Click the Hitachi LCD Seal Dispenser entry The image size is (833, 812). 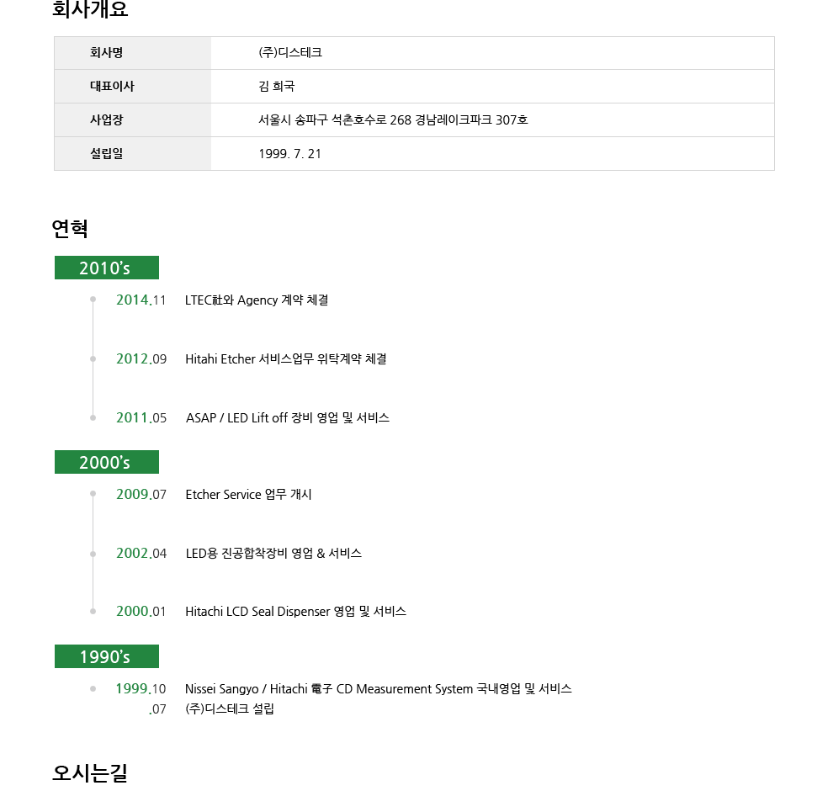(x=295, y=612)
